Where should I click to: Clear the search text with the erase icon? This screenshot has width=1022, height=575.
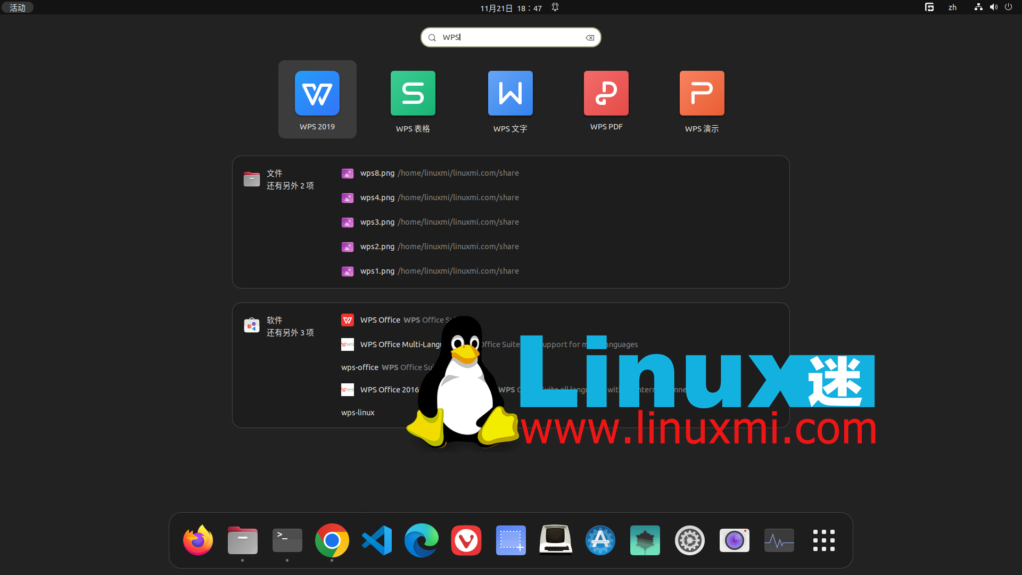[590, 37]
